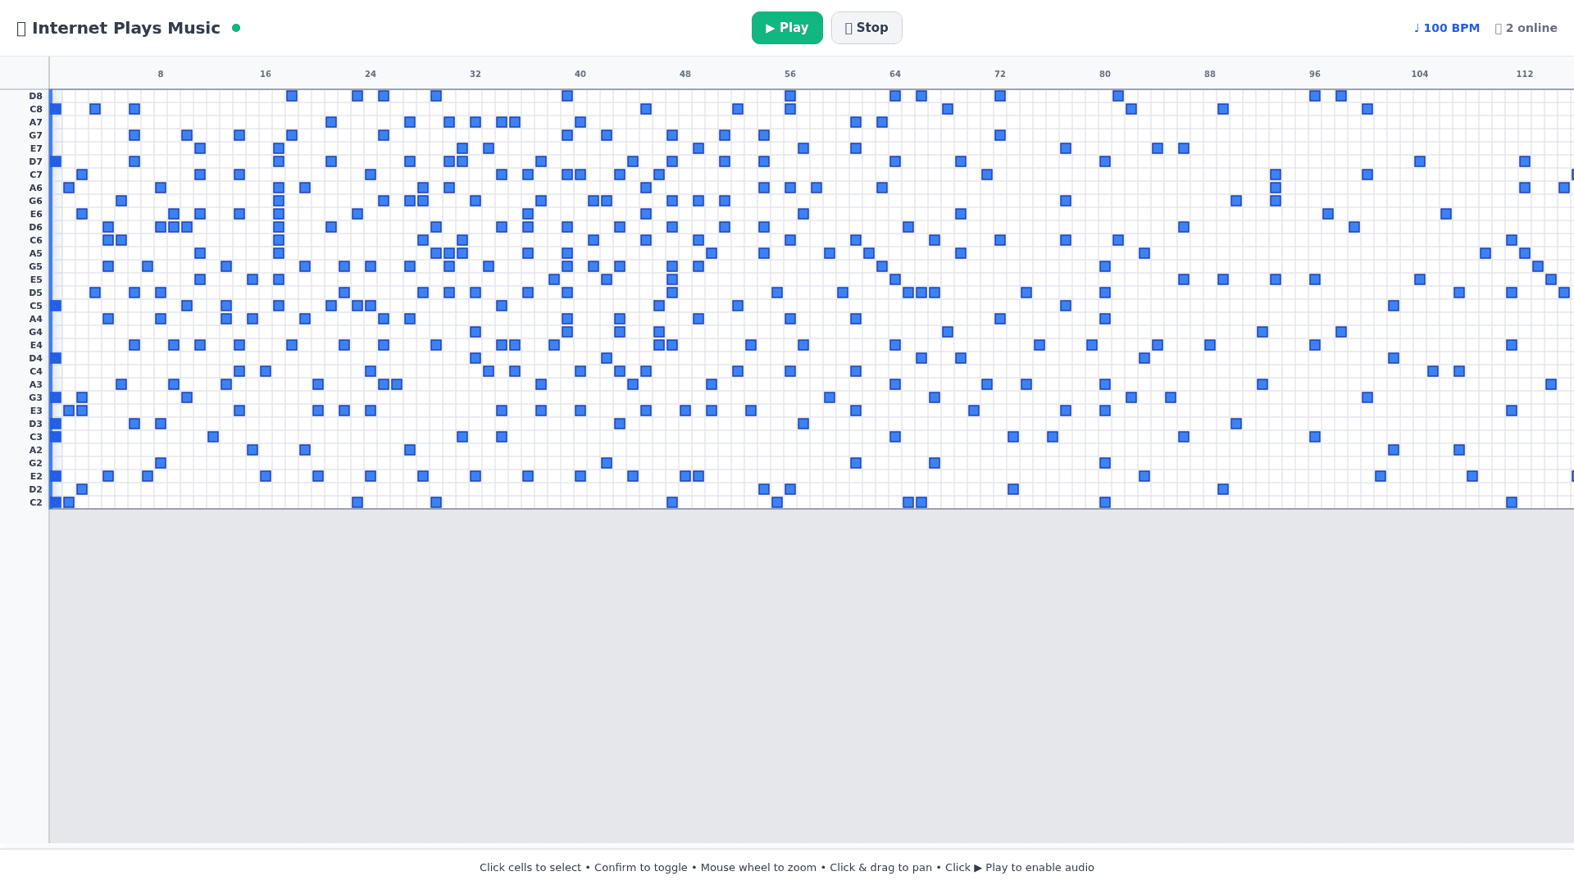Click the Stop button
The image size is (1574, 885).
tap(867, 28)
